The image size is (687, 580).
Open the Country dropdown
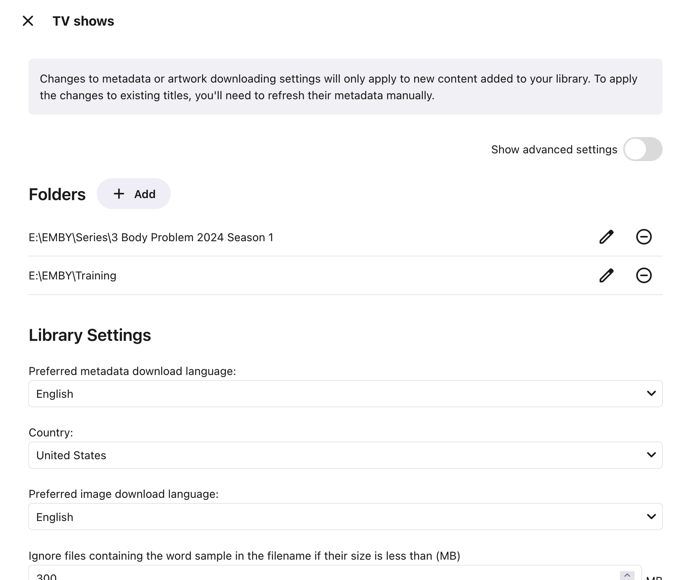(345, 455)
